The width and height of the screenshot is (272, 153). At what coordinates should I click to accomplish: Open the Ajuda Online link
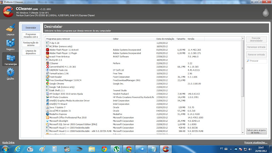click(8, 142)
